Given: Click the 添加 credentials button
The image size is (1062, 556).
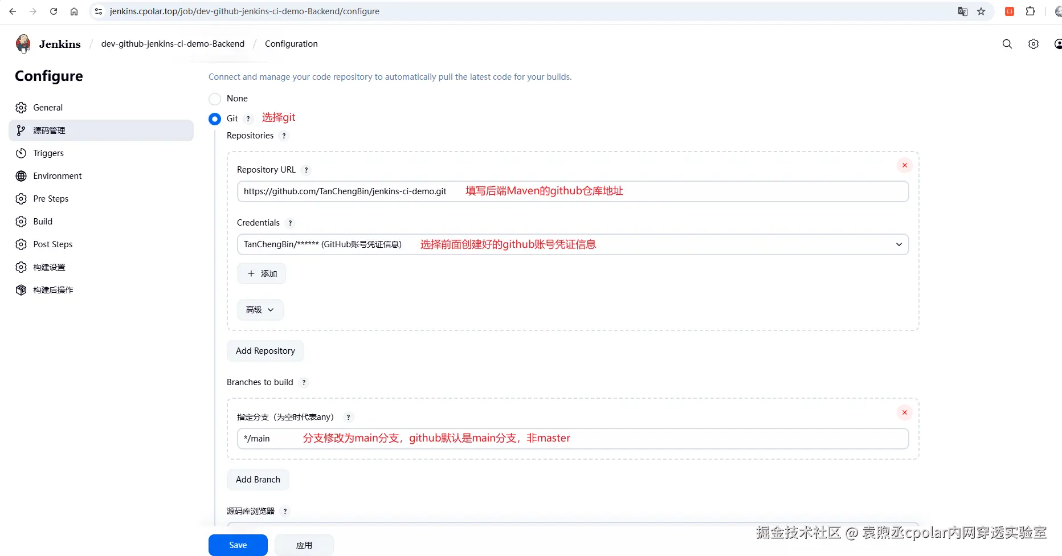Looking at the screenshot, I should click(x=262, y=273).
